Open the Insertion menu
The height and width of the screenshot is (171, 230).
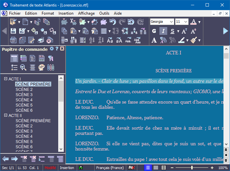pos(66,13)
